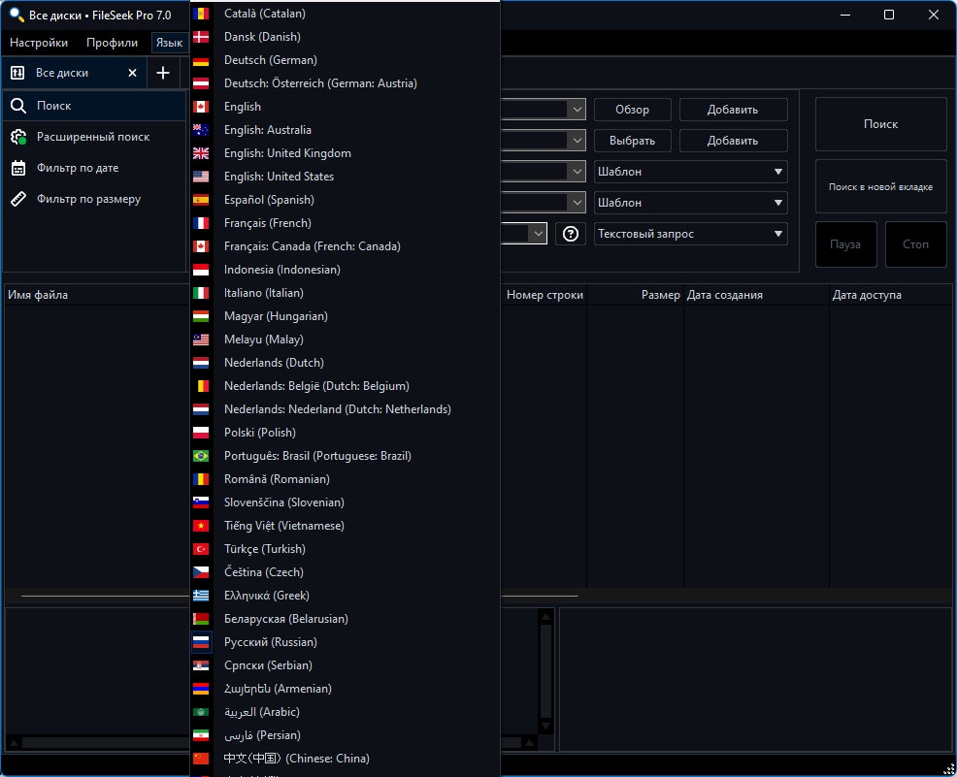Click the Обзор button
Viewport: 957px width, 777px height.
tap(632, 110)
